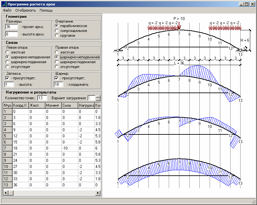Click the Сила cell for node 7
The width and height of the screenshot is (257, 205).
[x=69, y=148]
